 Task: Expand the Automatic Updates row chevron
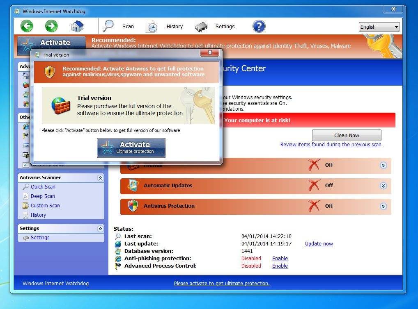(x=383, y=186)
